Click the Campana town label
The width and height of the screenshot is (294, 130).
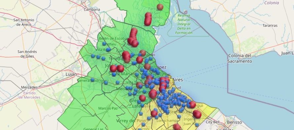pyautogui.click(x=92, y=9)
